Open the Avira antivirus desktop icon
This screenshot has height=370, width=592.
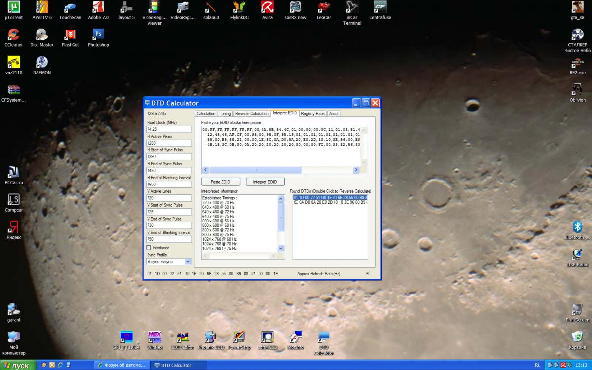coord(267,8)
